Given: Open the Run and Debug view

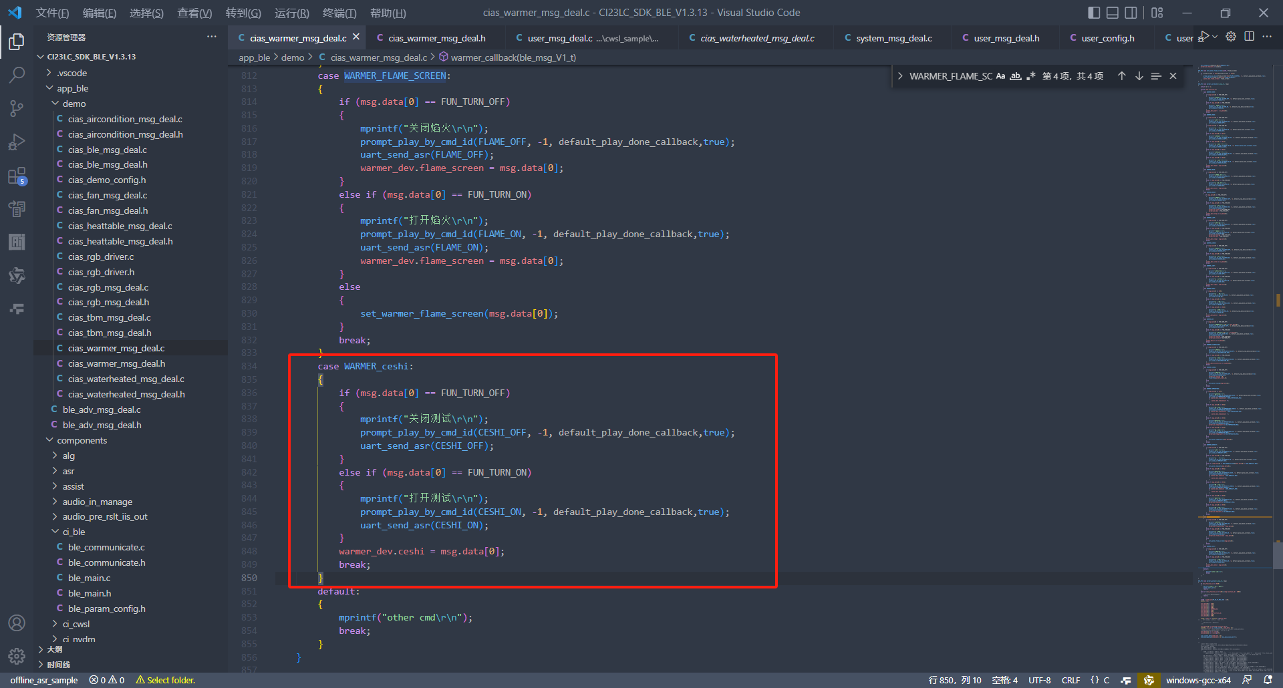Looking at the screenshot, I should point(17,142).
